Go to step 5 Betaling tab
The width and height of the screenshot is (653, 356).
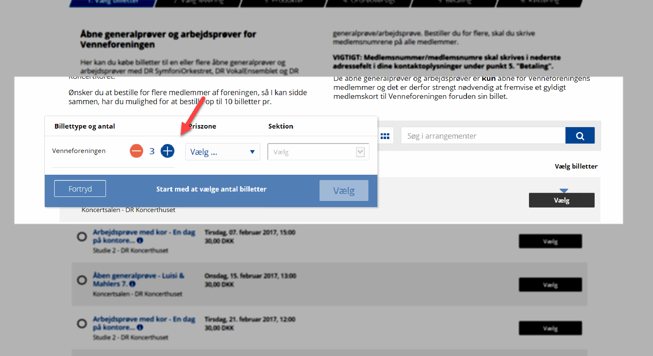pos(454,2)
